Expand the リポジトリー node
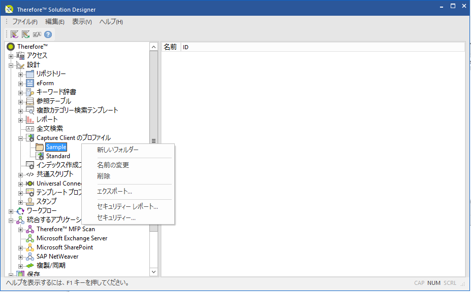Screen dimensions: 471x292 point(20,75)
